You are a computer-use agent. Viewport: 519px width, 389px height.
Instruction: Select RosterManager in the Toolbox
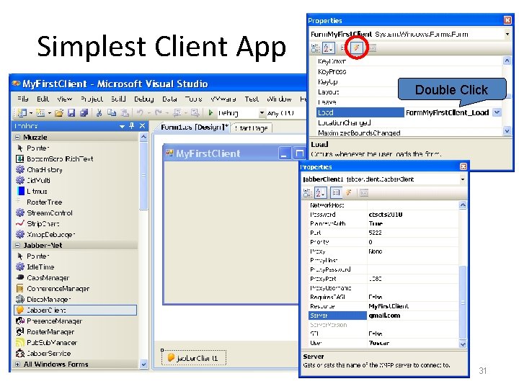pos(76,332)
